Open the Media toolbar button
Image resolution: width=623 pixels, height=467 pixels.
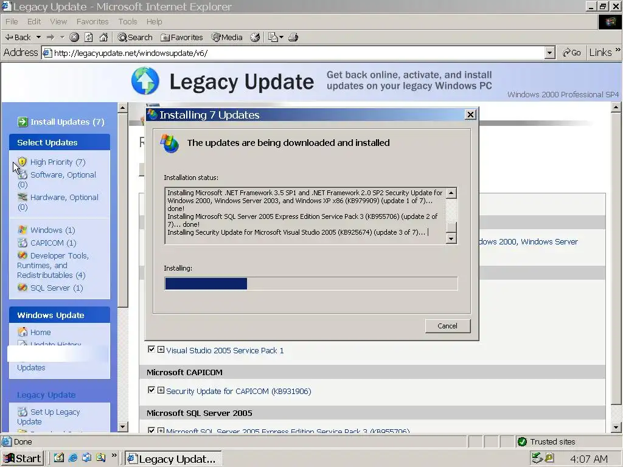tap(227, 37)
